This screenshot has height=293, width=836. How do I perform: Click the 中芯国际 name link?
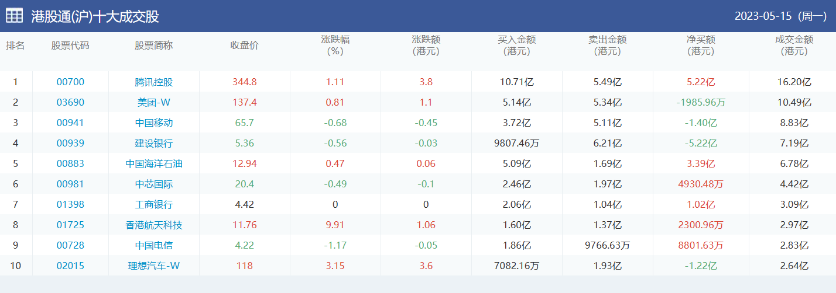point(154,184)
